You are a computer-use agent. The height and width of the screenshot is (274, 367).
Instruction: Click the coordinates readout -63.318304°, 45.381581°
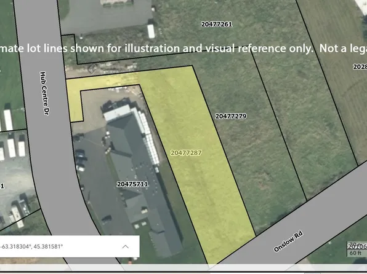tap(31, 247)
